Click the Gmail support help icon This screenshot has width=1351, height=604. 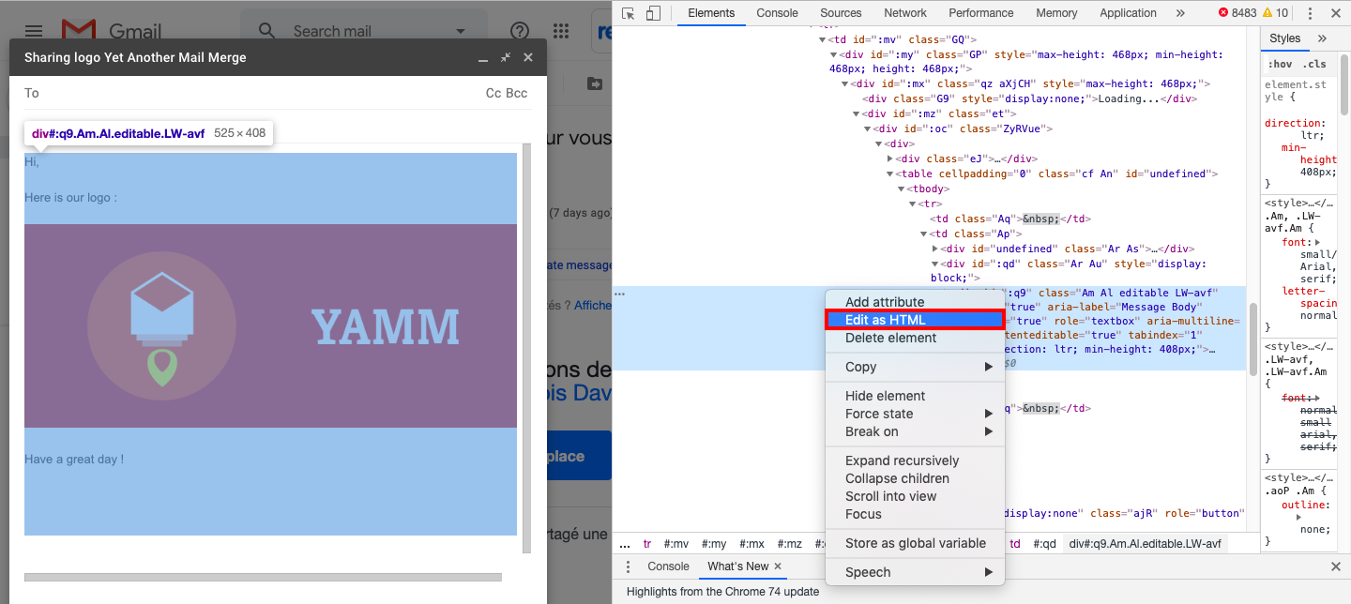coord(519,31)
